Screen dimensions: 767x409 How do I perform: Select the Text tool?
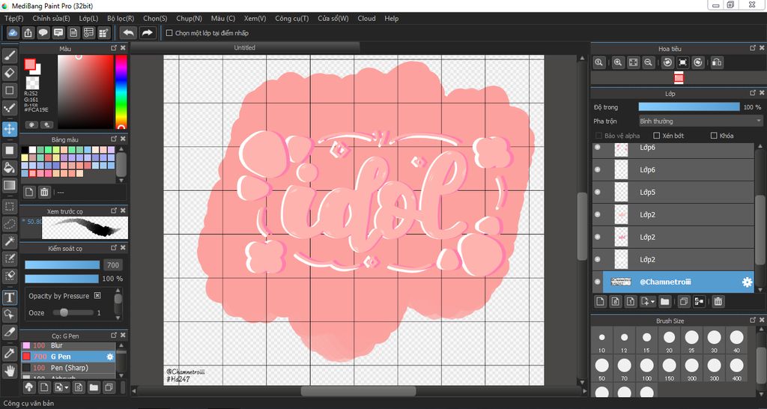point(9,297)
